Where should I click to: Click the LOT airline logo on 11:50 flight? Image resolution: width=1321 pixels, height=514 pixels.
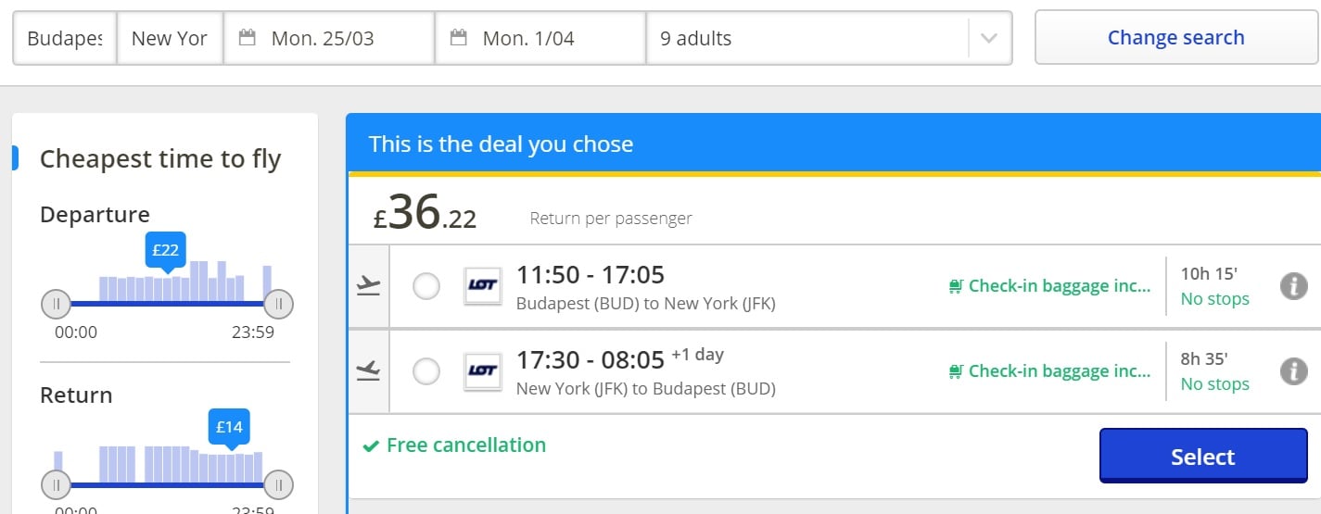tap(482, 286)
